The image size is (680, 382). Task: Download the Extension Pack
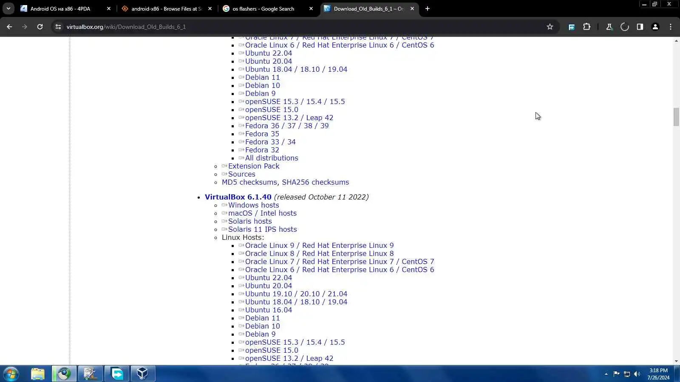[x=254, y=166]
